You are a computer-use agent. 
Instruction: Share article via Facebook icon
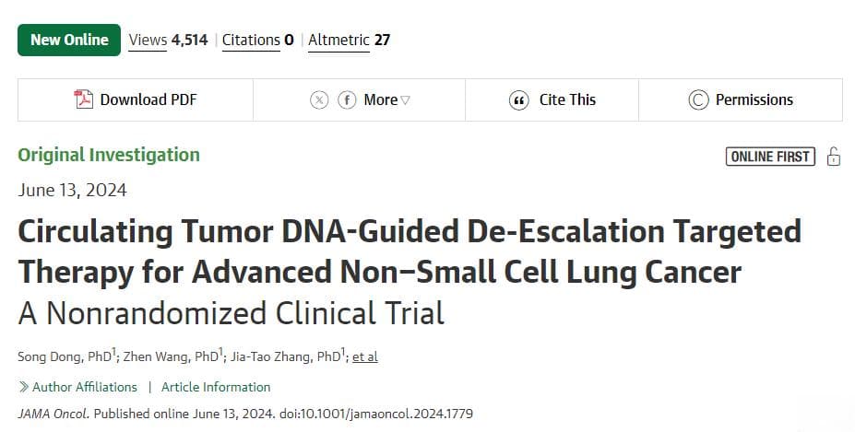click(x=347, y=100)
